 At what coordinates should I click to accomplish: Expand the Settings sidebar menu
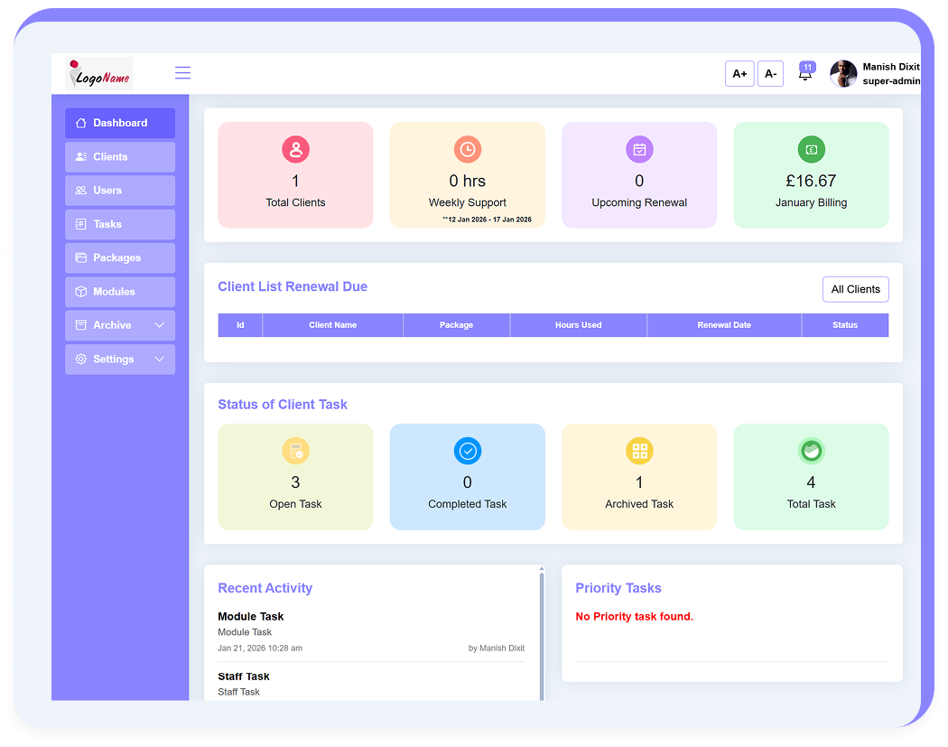120,359
